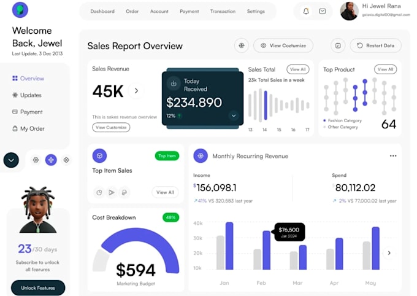Click View All in Top Product card
The image size is (417, 296).
(385, 69)
